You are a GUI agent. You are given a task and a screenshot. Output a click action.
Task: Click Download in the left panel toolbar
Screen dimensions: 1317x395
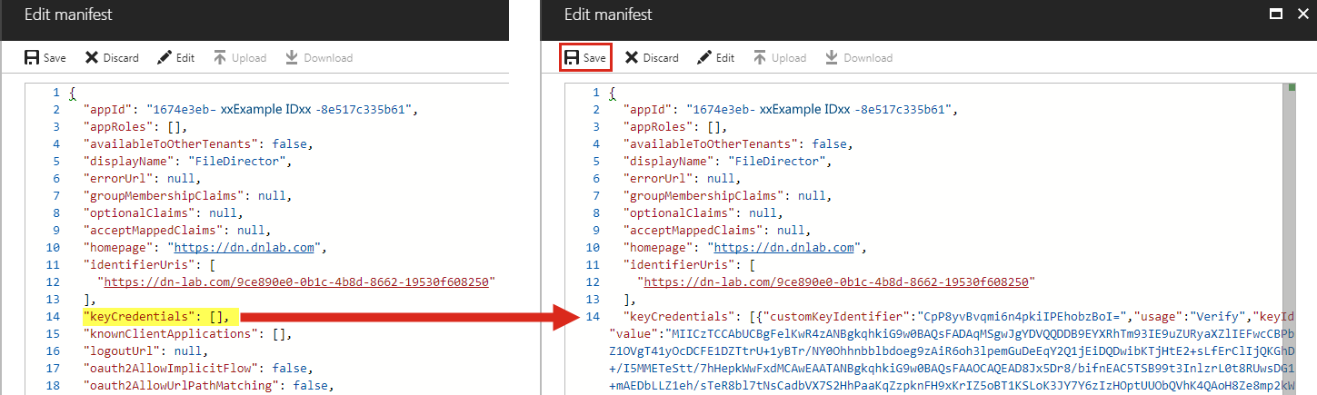[318, 58]
